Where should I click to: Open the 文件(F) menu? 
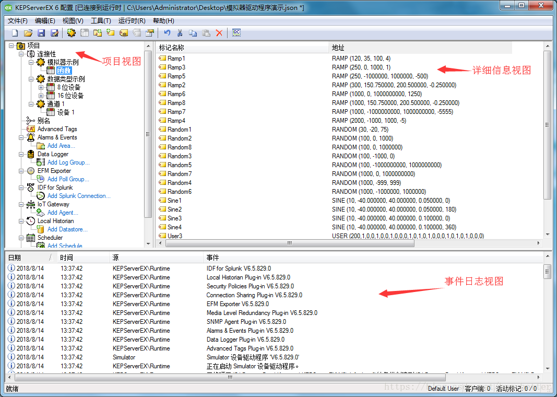[18, 20]
